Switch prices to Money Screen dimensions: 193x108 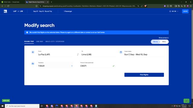156,42
